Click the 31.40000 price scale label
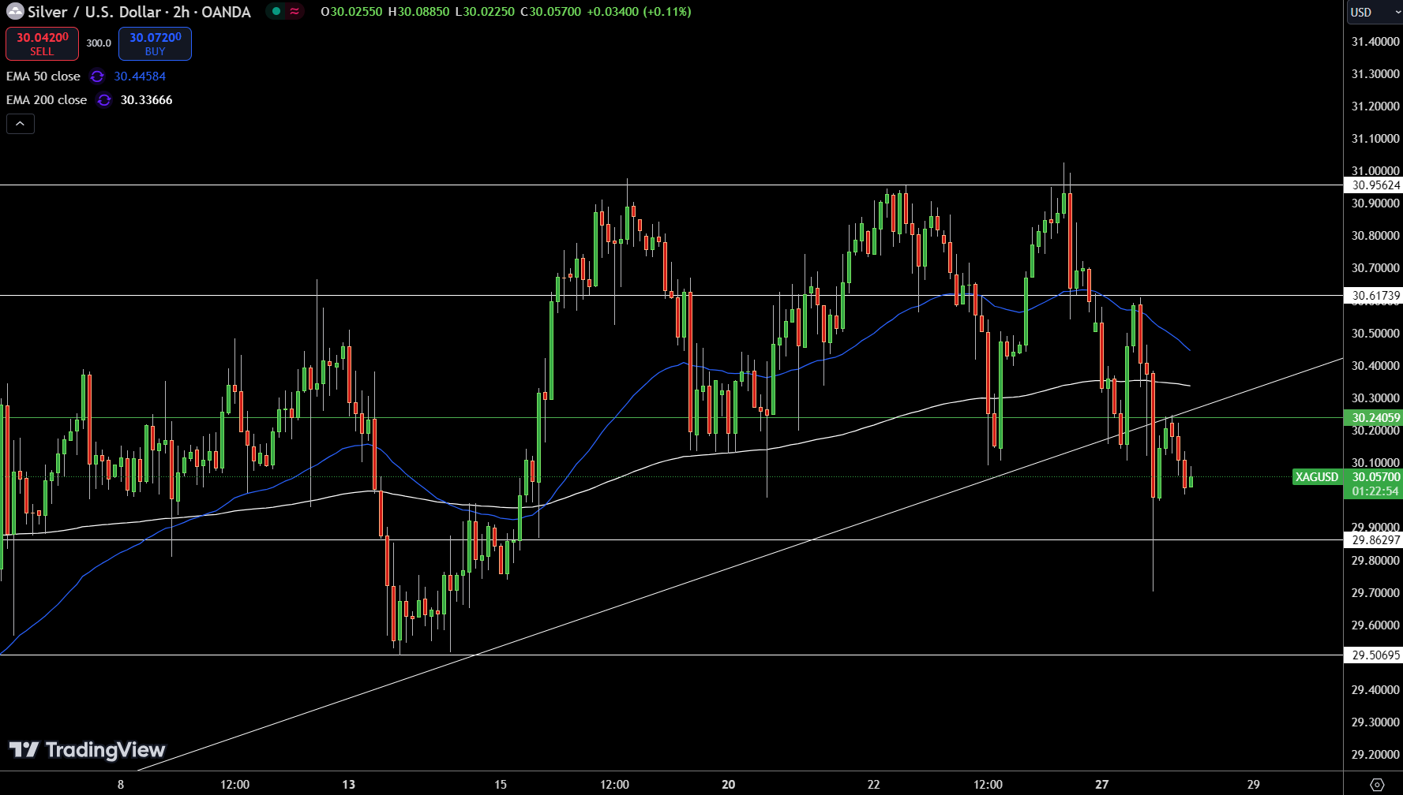The width and height of the screenshot is (1403, 795). tap(1375, 42)
